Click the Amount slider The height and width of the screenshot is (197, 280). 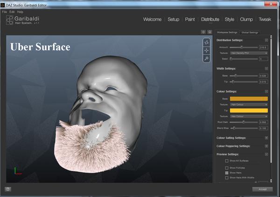(x=244, y=47)
